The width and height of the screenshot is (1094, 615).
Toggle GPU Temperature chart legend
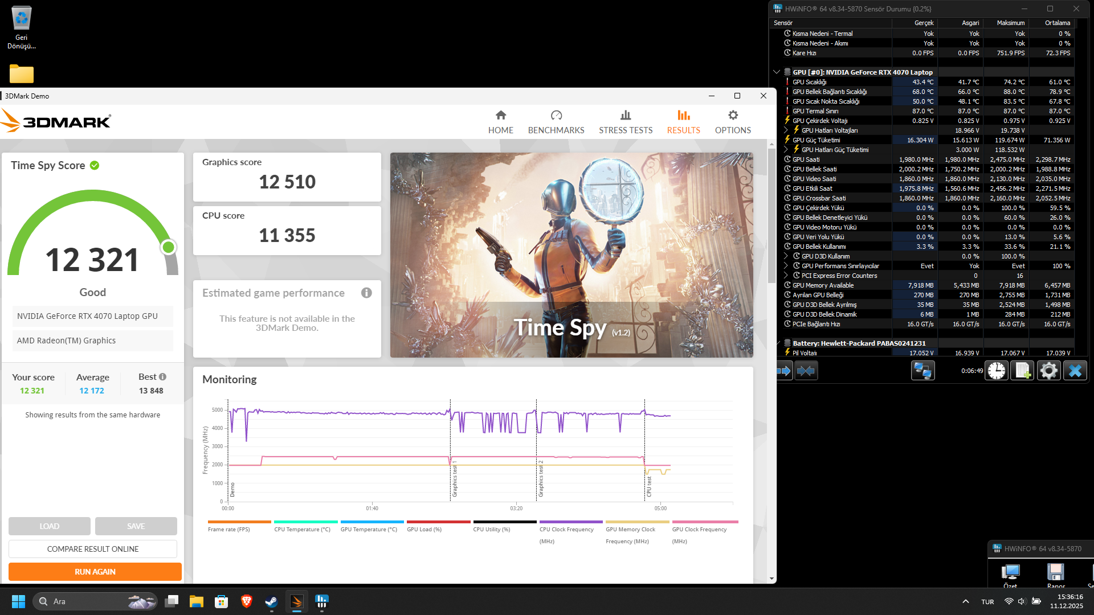pos(372,526)
